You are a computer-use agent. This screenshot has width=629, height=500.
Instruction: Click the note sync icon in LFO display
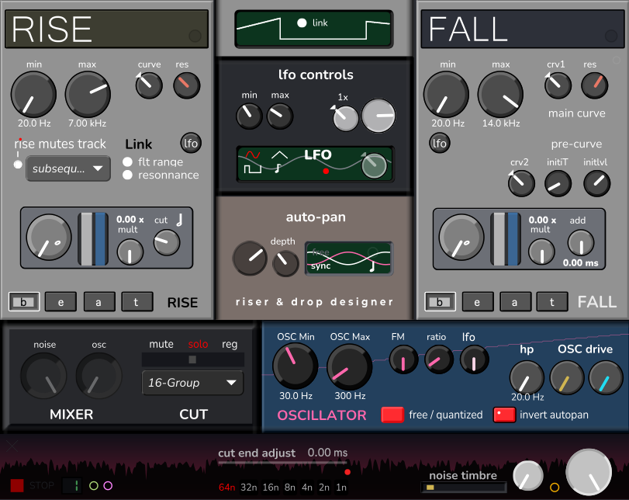(278, 168)
